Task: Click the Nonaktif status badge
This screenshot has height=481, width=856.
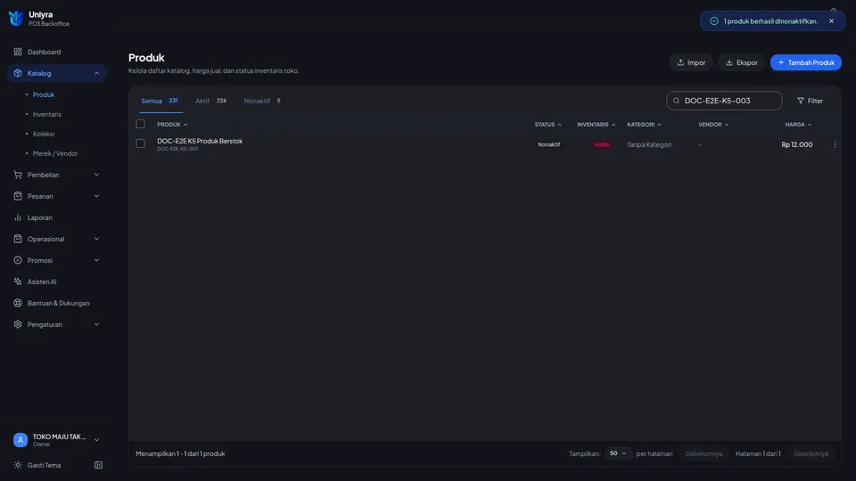Action: click(548, 144)
